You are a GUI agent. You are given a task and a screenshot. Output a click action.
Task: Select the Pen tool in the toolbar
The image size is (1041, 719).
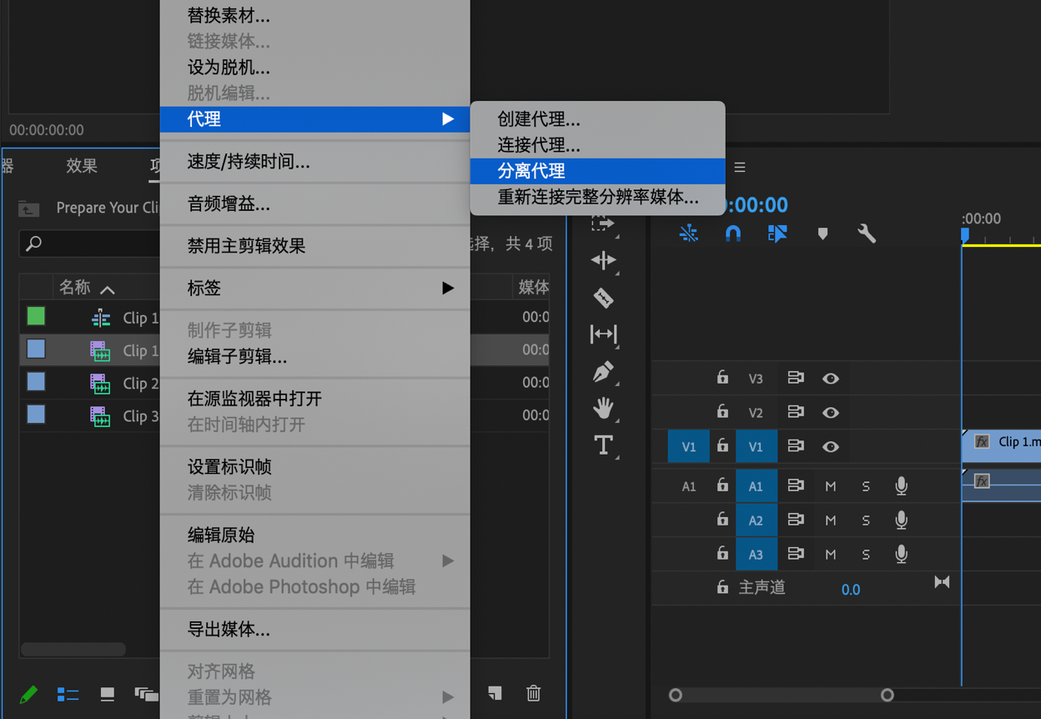[x=603, y=372]
